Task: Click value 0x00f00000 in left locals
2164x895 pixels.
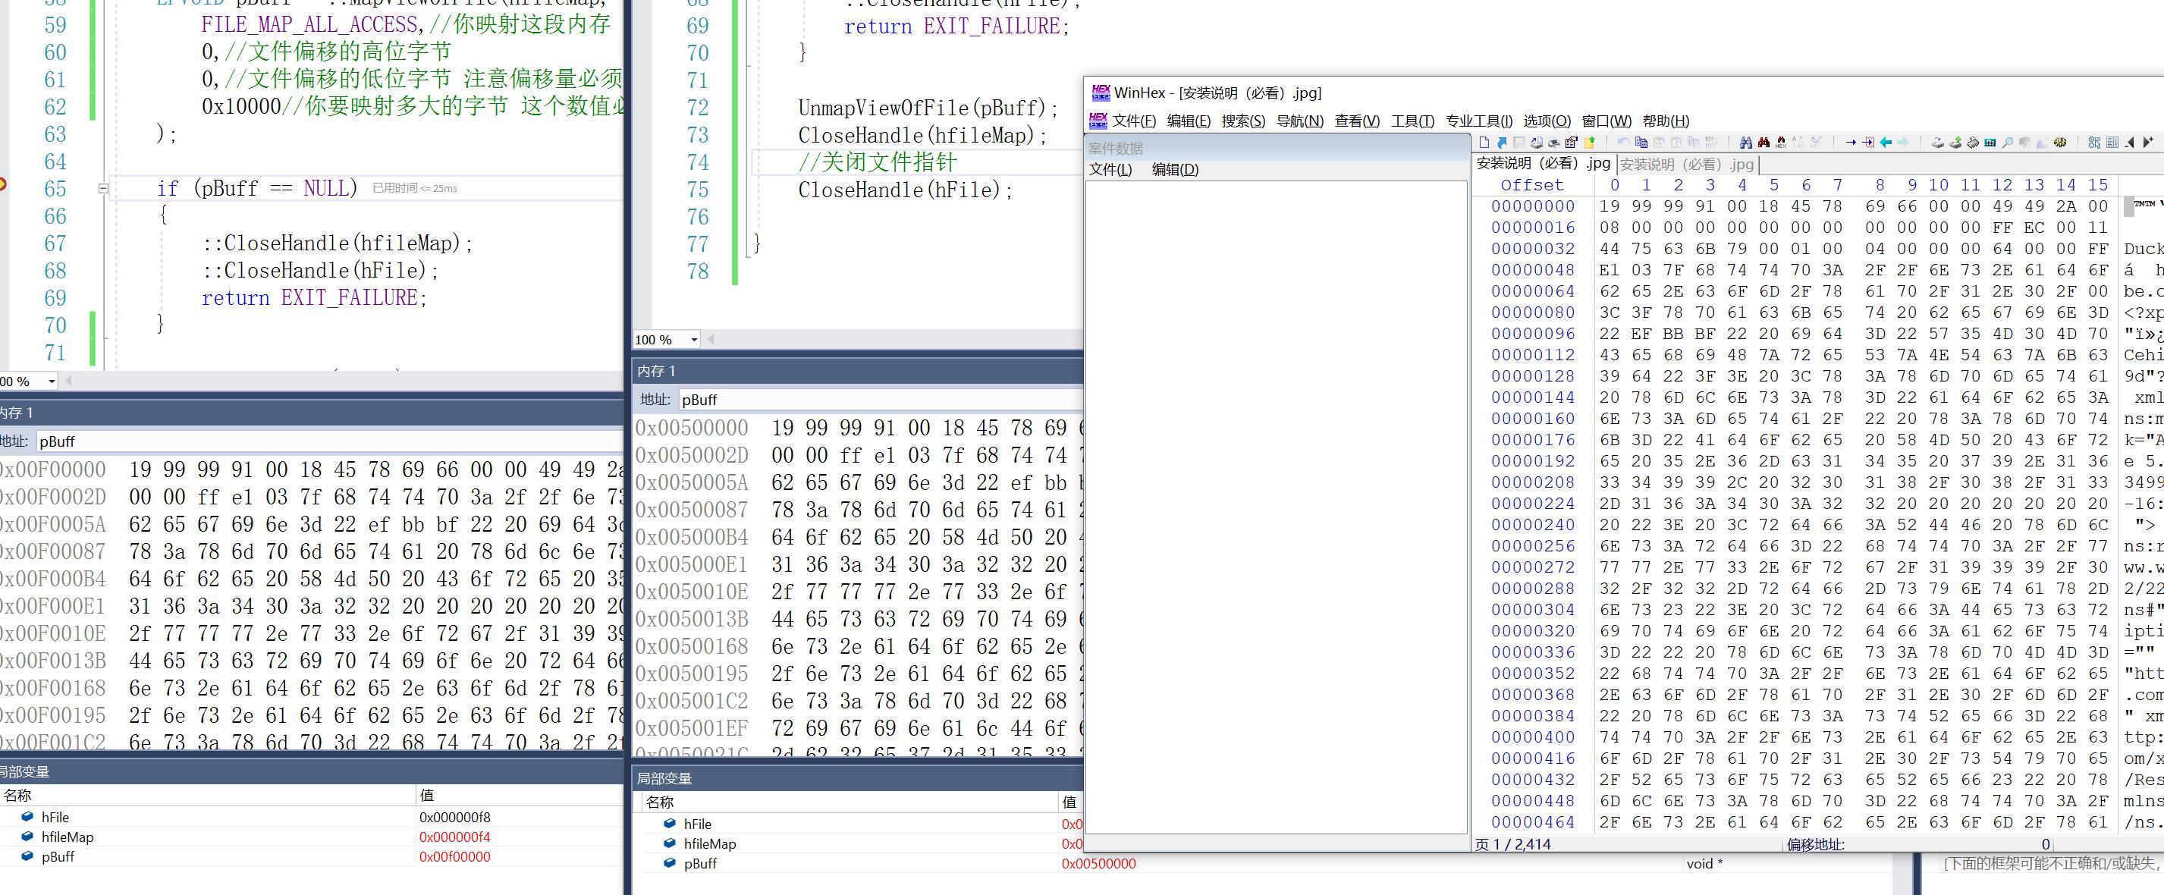Action: click(x=454, y=857)
